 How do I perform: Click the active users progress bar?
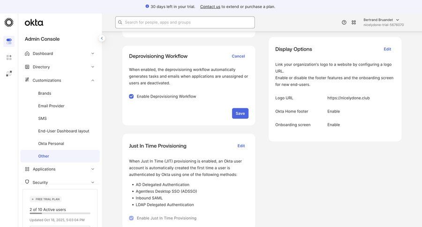pos(60,213)
